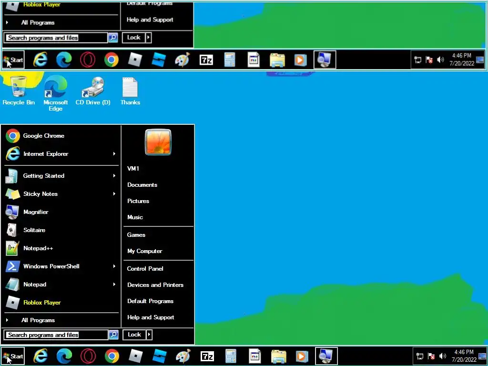
Task: Open Internet Explorer from the bottom taskbar
Action: (41, 356)
